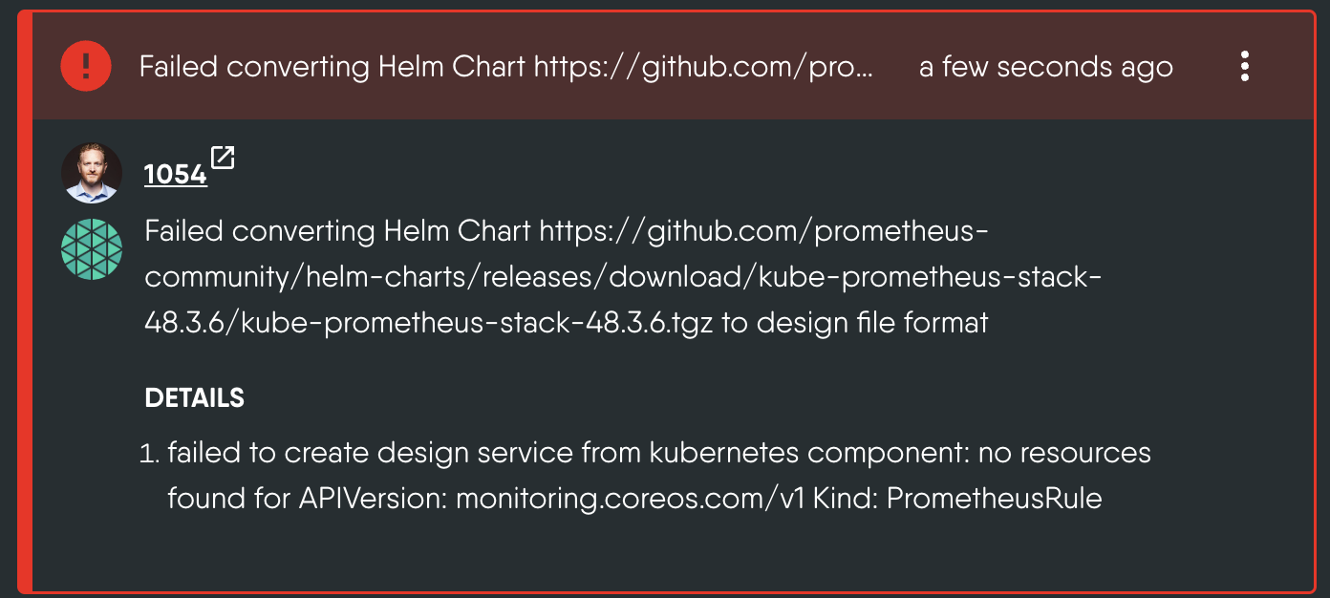Viewport: 1330px width, 598px height.
Task: Click the DETAILS heading label
Action: (194, 397)
